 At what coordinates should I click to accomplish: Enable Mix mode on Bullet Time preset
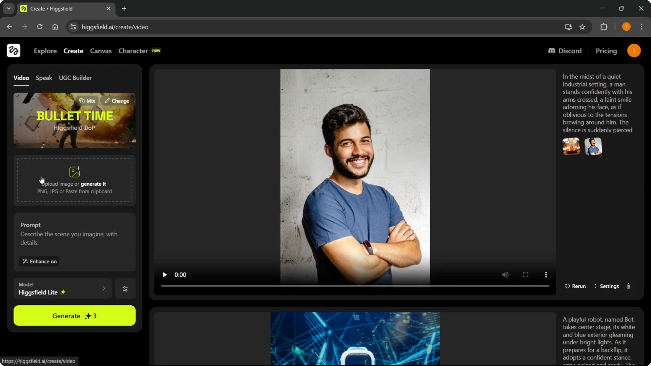point(87,101)
